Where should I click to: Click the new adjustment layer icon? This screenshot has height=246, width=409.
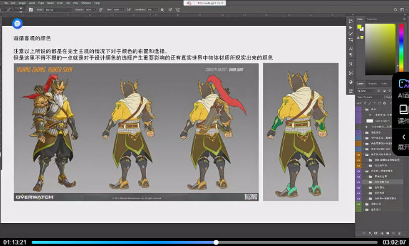(x=382, y=233)
